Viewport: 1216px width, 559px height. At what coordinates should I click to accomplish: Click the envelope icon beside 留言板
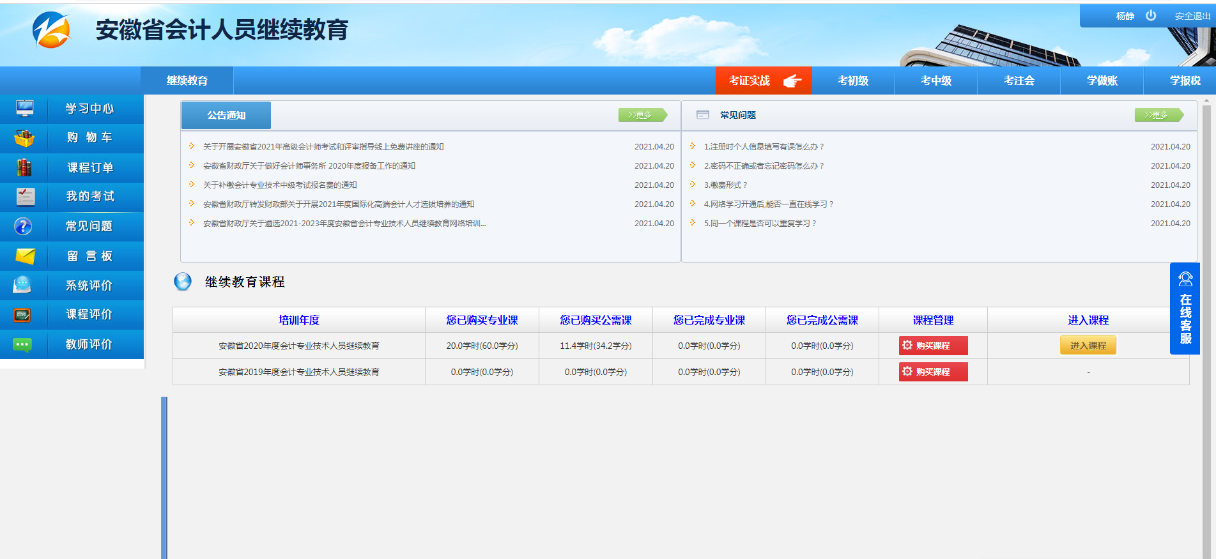click(25, 256)
